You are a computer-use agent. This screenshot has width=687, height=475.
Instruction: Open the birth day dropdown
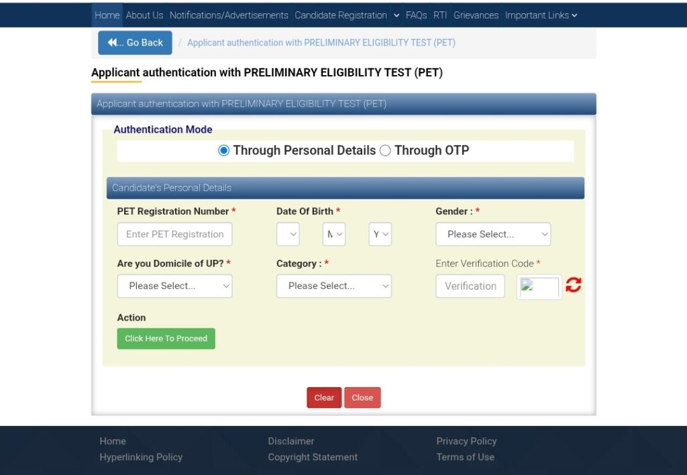click(x=288, y=234)
